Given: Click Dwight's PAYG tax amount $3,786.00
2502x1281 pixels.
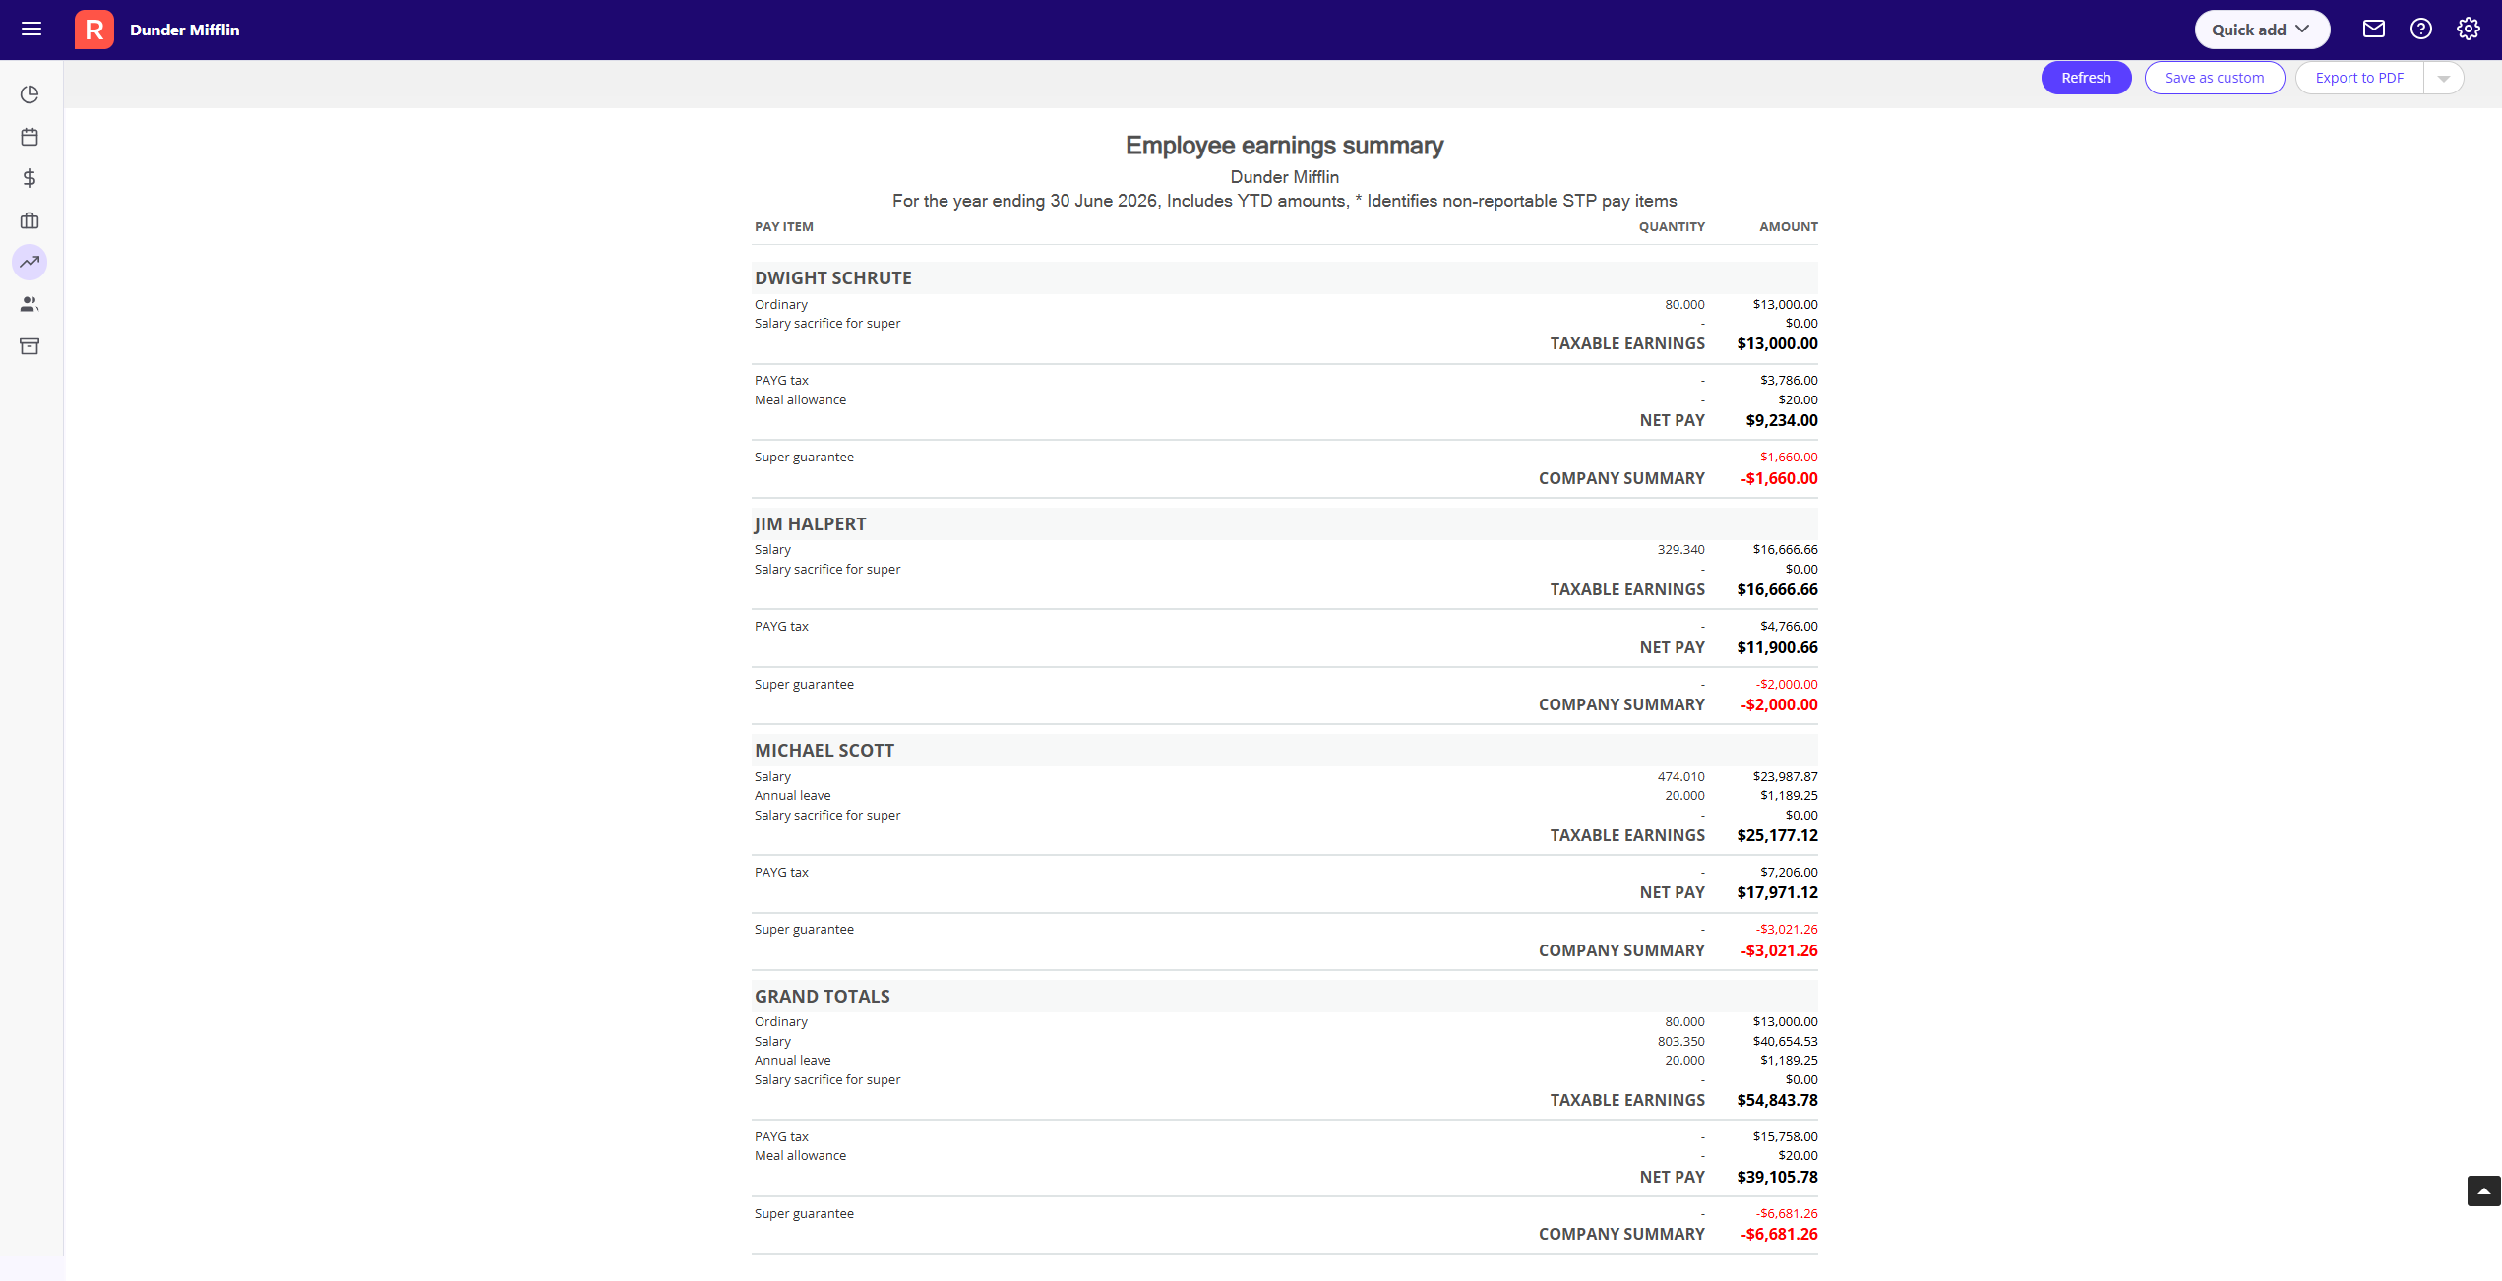Looking at the screenshot, I should click(x=1790, y=381).
